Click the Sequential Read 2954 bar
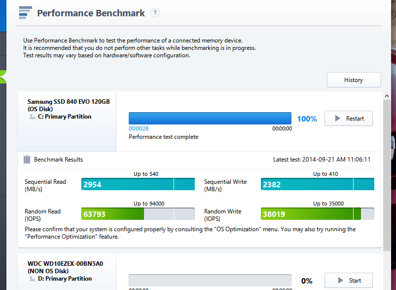The image size is (396, 290). pyautogui.click(x=138, y=184)
